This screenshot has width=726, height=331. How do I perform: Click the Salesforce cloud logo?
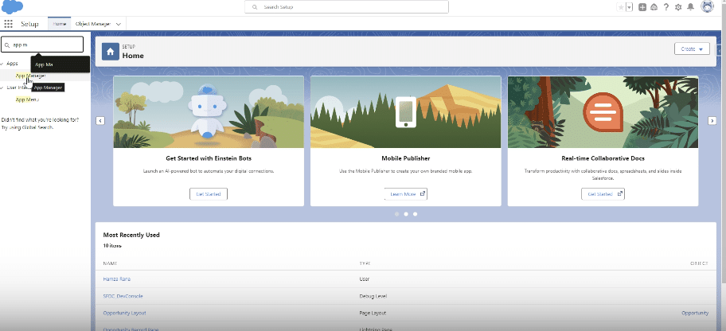coord(13,7)
